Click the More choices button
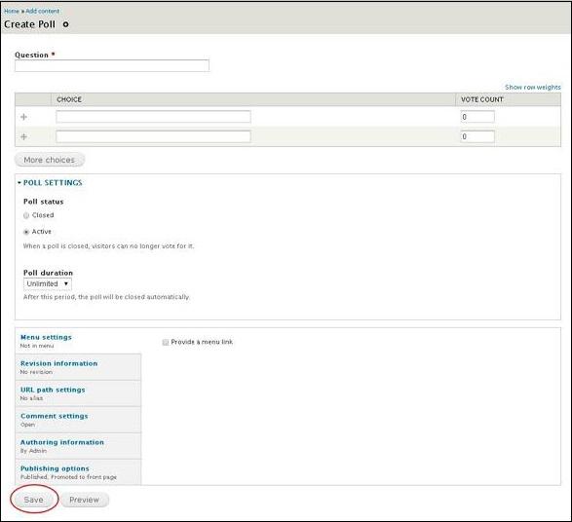The width and height of the screenshot is (572, 522). [50, 160]
